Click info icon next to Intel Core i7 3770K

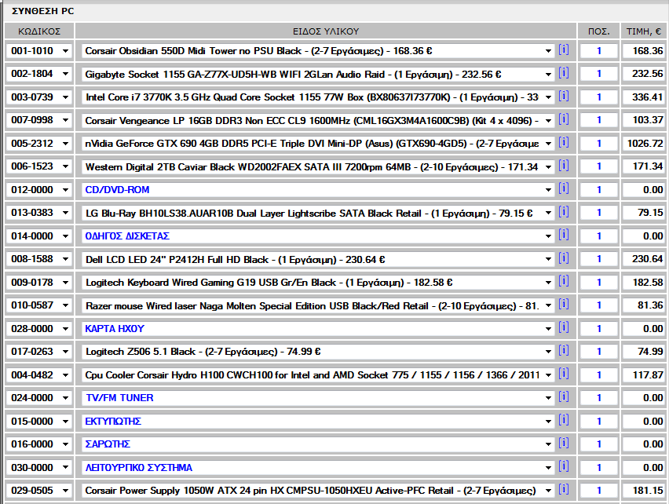tap(564, 97)
